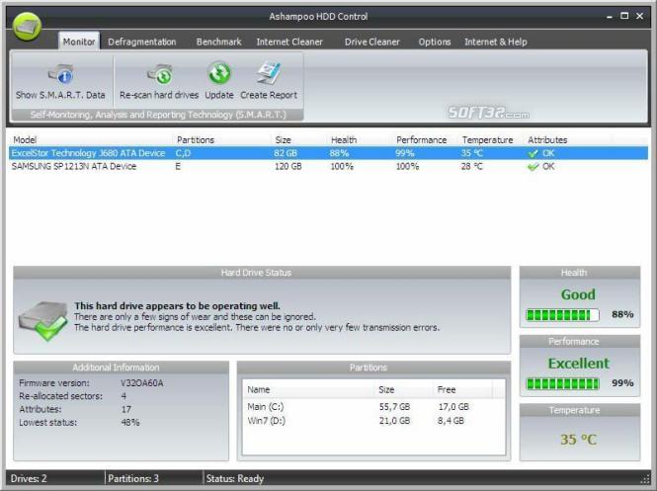This screenshot has height=491, width=657.
Task: Click the hard drive with checkmark status icon
Action: [x=43, y=320]
